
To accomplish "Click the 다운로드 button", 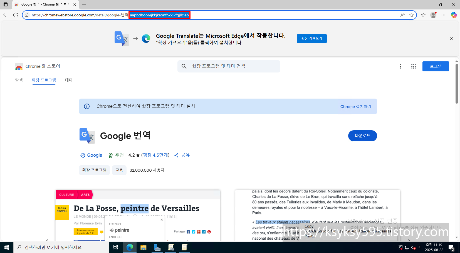I will 362,136.
